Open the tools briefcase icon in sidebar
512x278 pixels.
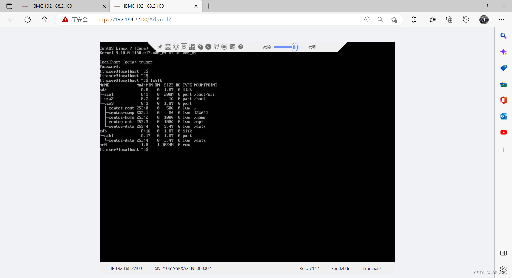point(503,84)
